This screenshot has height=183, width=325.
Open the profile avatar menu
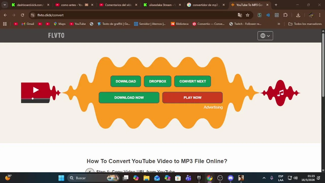click(311, 15)
